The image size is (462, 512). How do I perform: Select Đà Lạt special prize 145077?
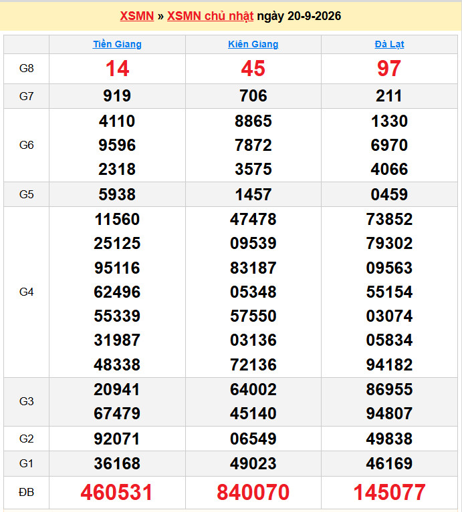389,492
